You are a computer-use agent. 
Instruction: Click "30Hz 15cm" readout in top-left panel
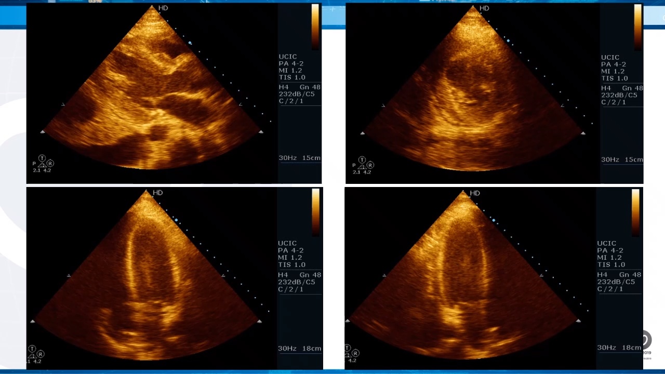(x=300, y=158)
